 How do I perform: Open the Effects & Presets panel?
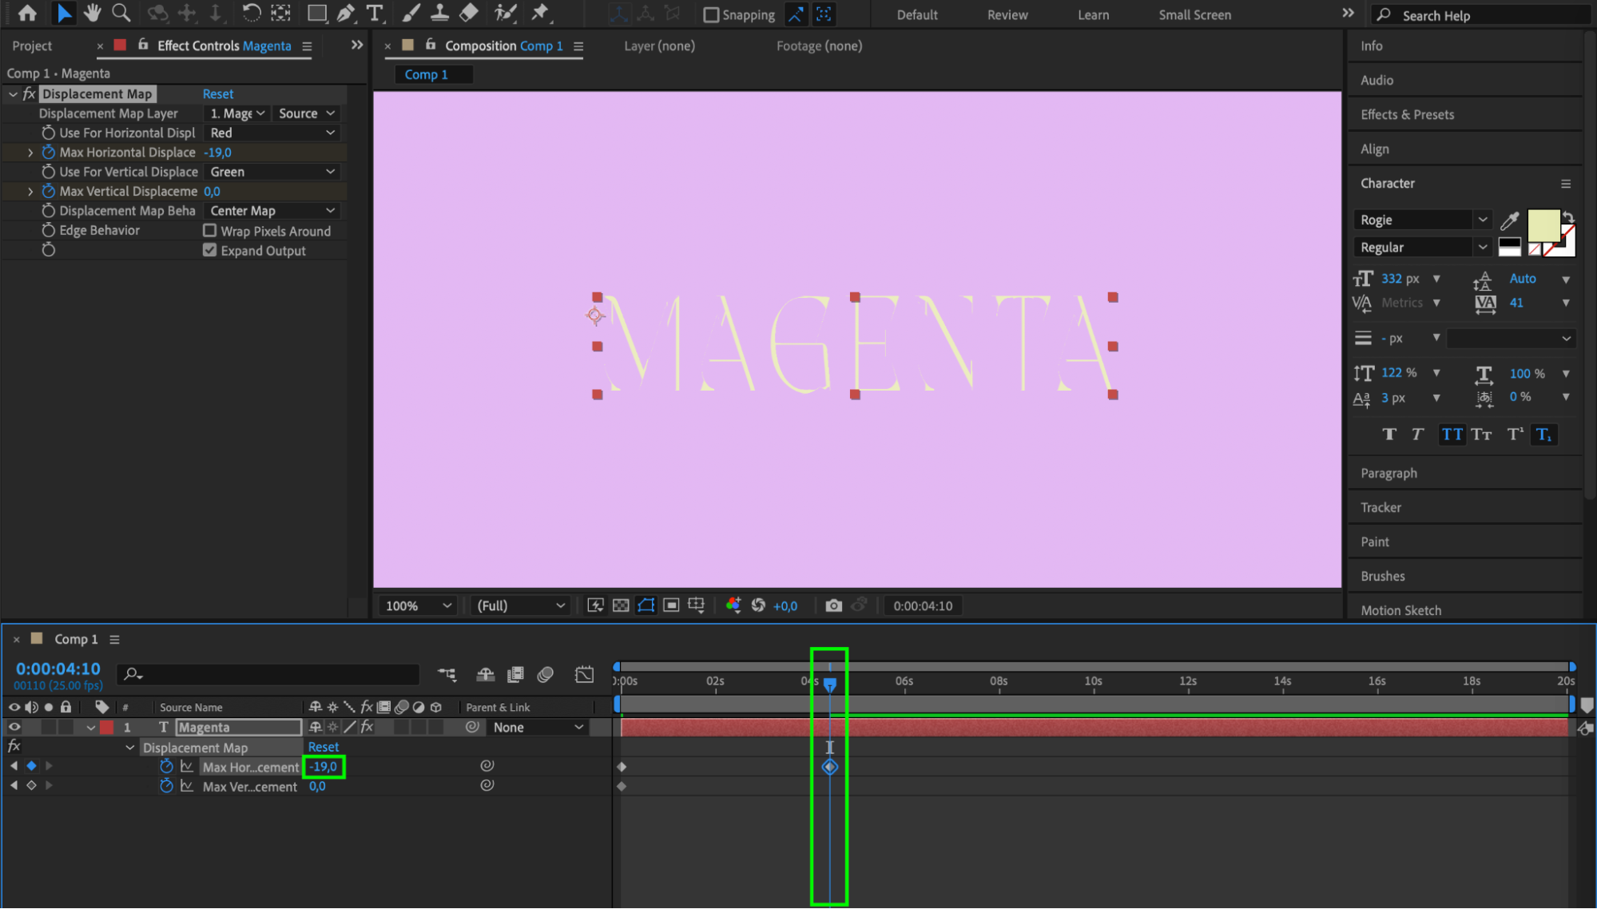(1407, 114)
